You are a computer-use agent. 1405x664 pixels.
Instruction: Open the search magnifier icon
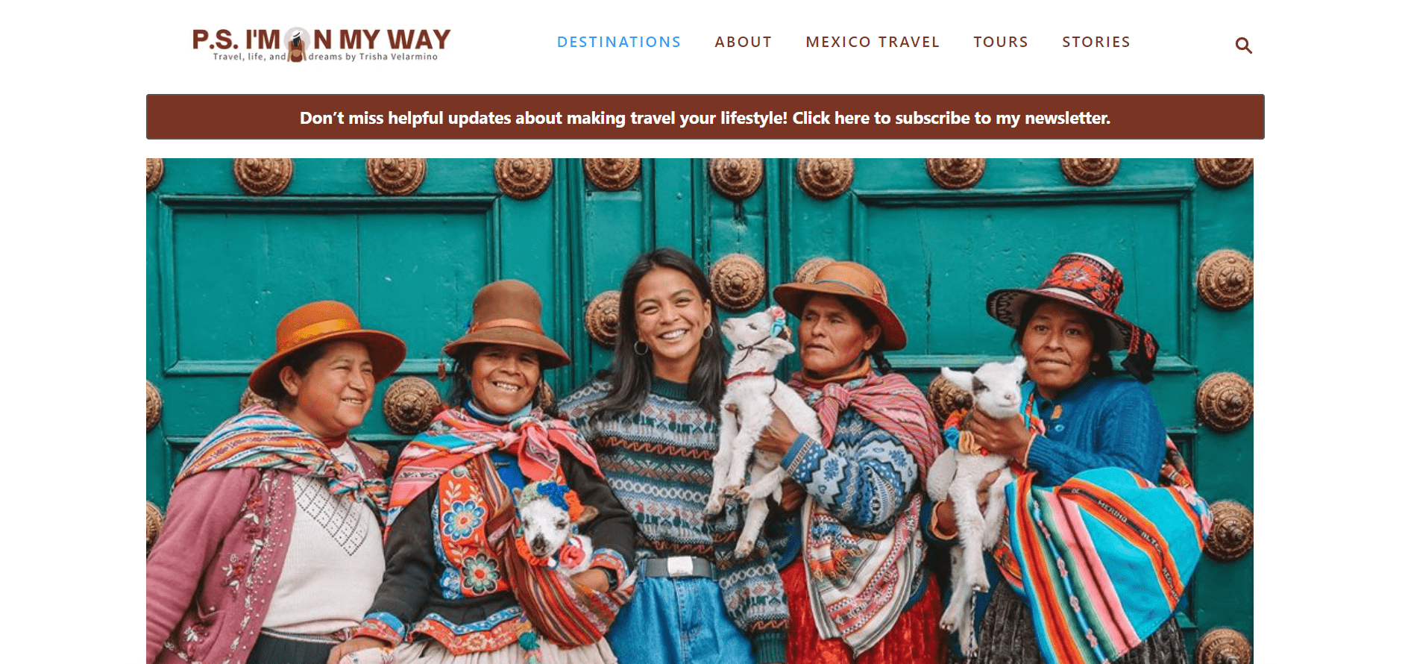click(1243, 46)
